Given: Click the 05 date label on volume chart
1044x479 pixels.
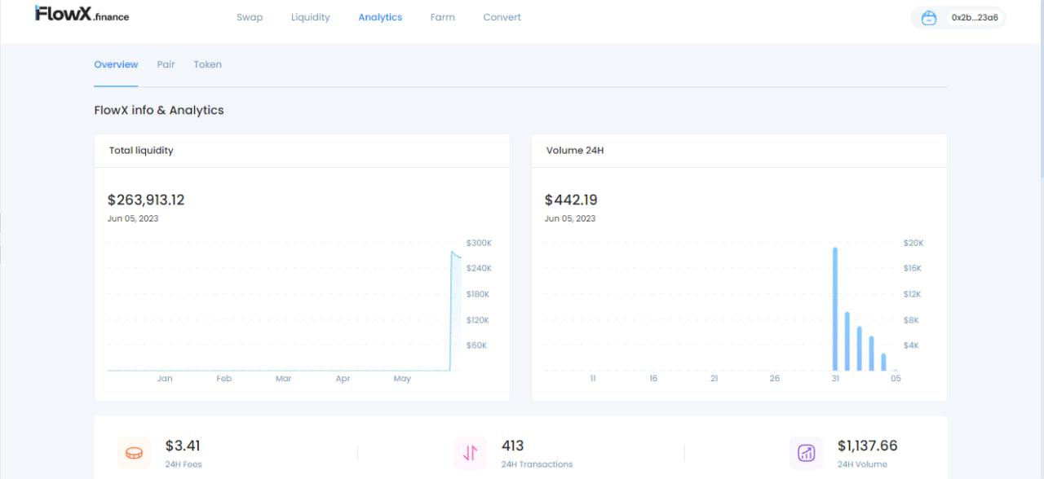Looking at the screenshot, I should 896,379.
